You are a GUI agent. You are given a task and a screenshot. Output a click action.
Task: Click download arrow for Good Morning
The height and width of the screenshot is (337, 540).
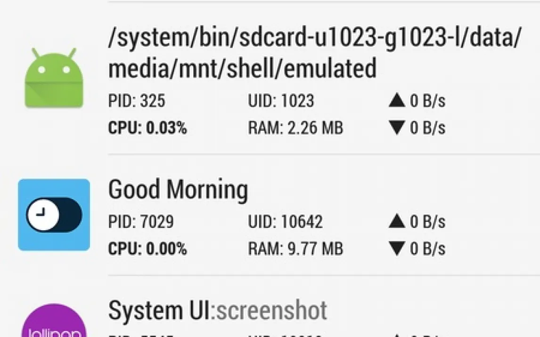coord(397,249)
